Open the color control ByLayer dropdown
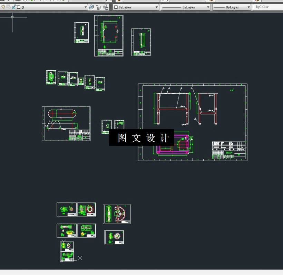The image size is (283, 275). [x=156, y=7]
